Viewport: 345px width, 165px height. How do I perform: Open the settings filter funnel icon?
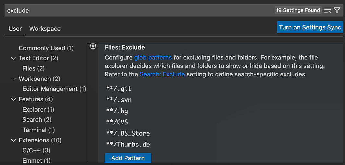(x=337, y=10)
